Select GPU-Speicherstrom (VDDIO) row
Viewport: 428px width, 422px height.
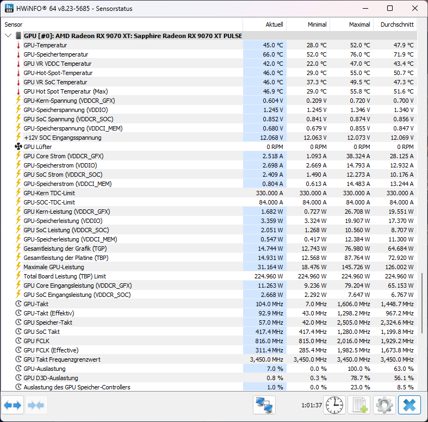pyautogui.click(x=216, y=165)
